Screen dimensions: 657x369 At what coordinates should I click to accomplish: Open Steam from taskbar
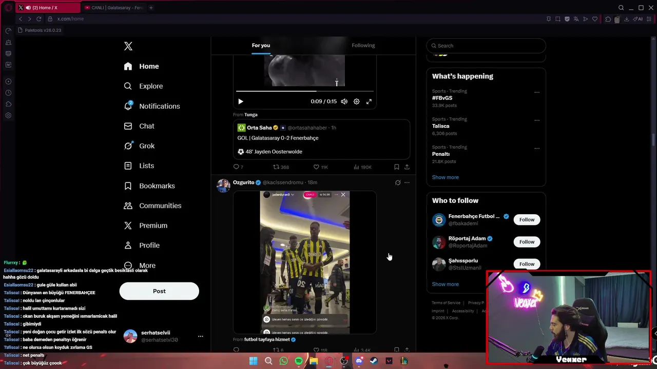tap(374, 361)
